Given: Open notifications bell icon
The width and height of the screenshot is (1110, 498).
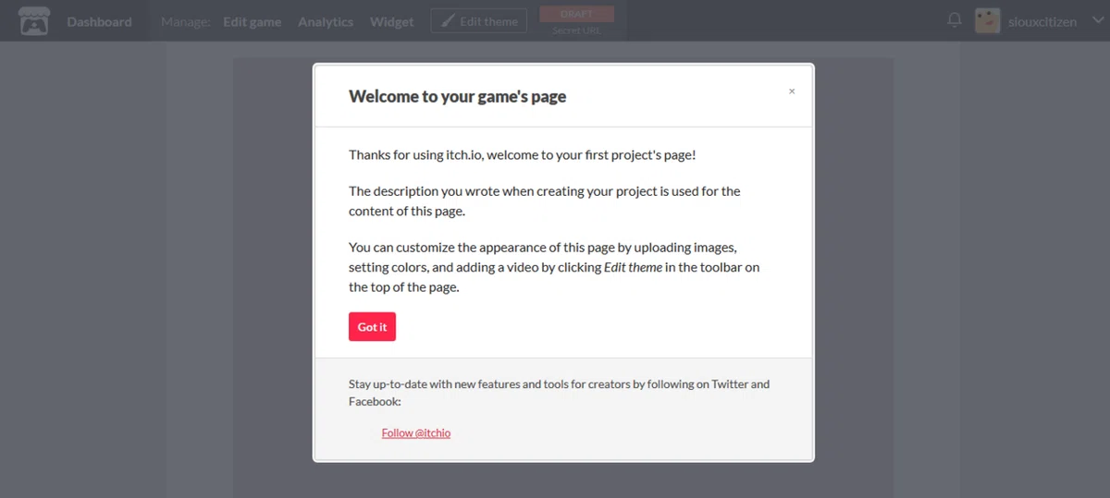Looking at the screenshot, I should tap(955, 20).
